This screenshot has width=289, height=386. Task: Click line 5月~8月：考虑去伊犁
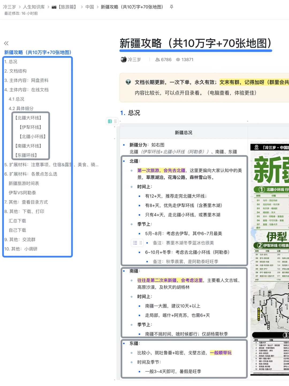tap(184, 234)
